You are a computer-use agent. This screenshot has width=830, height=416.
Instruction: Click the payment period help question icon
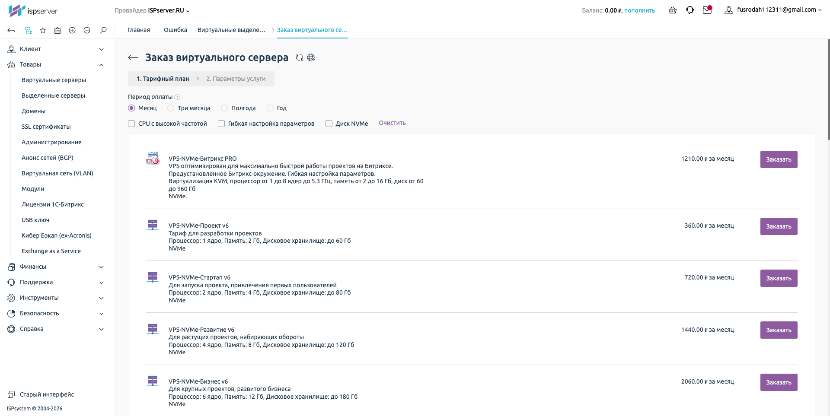(x=177, y=97)
